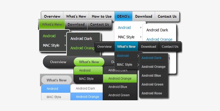Pick the light blue highlighted Android Orange entry
This screenshot has height=111, width=220.
point(87,97)
